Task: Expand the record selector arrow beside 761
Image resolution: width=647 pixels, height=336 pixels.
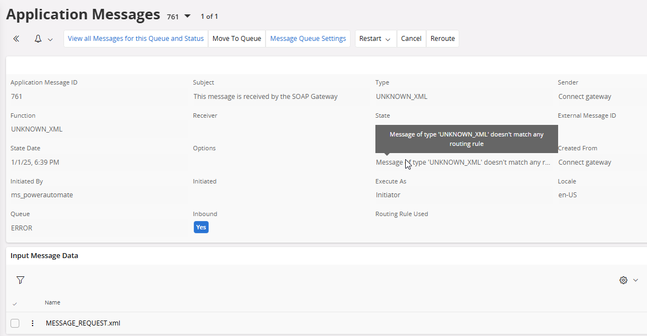Action: click(x=187, y=17)
